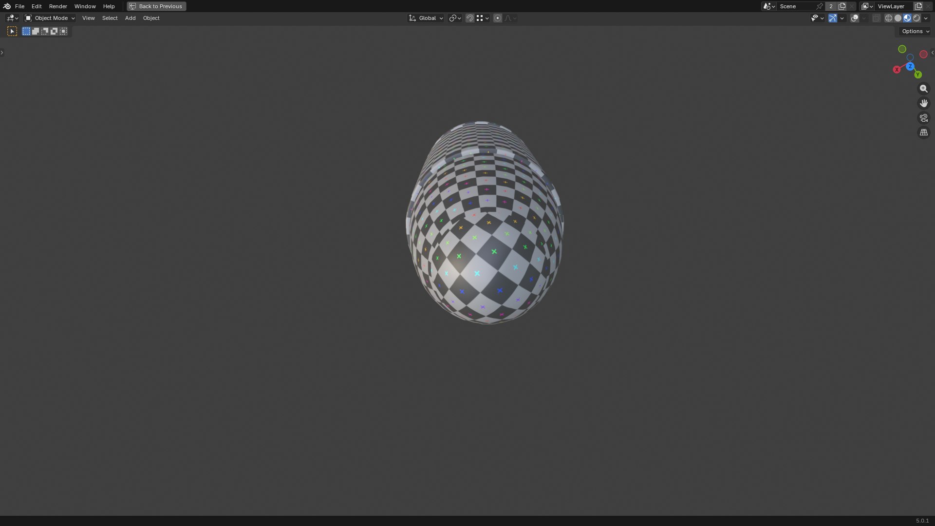Open viewport shading options dropdown
The image size is (935, 526).
926,18
